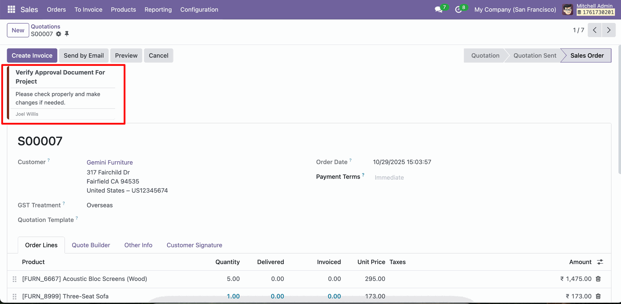The image size is (621, 304).
Task: Switch to the Other Info tab
Action: (138, 245)
